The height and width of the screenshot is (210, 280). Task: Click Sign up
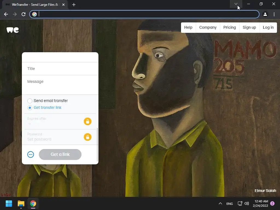click(x=249, y=28)
